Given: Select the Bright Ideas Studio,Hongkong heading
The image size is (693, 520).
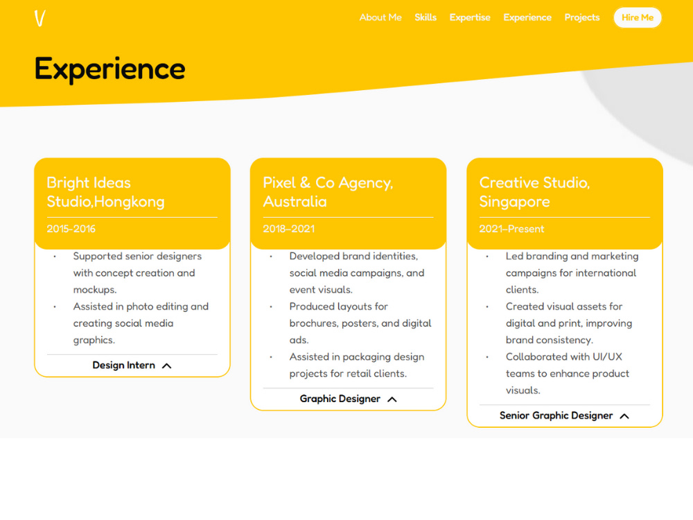Looking at the screenshot, I should click(x=105, y=192).
